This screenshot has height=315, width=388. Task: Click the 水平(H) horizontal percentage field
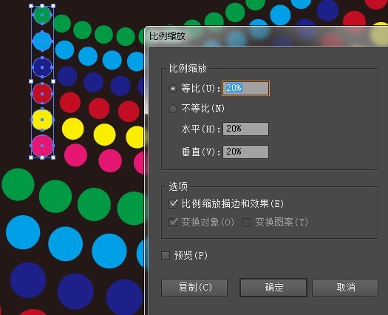[245, 129]
